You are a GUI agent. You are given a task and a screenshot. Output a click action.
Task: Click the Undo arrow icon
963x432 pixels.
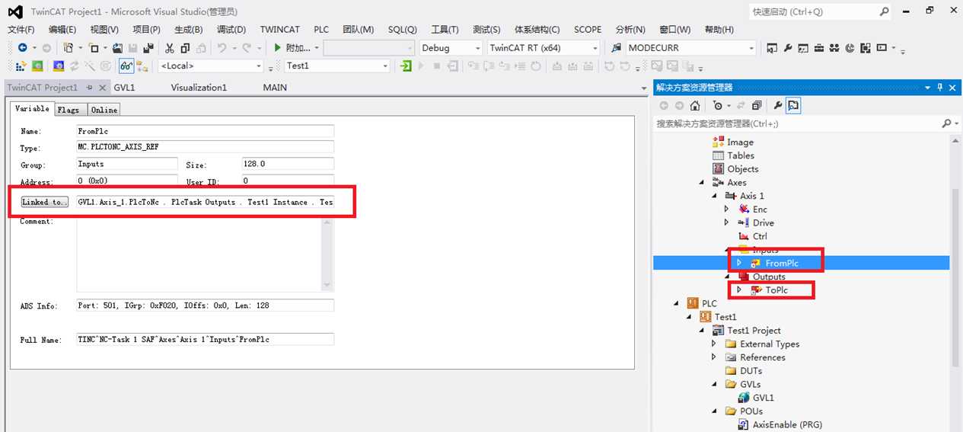coord(222,47)
